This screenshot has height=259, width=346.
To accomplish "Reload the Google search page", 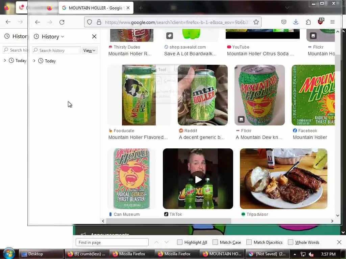I will coord(62,22).
